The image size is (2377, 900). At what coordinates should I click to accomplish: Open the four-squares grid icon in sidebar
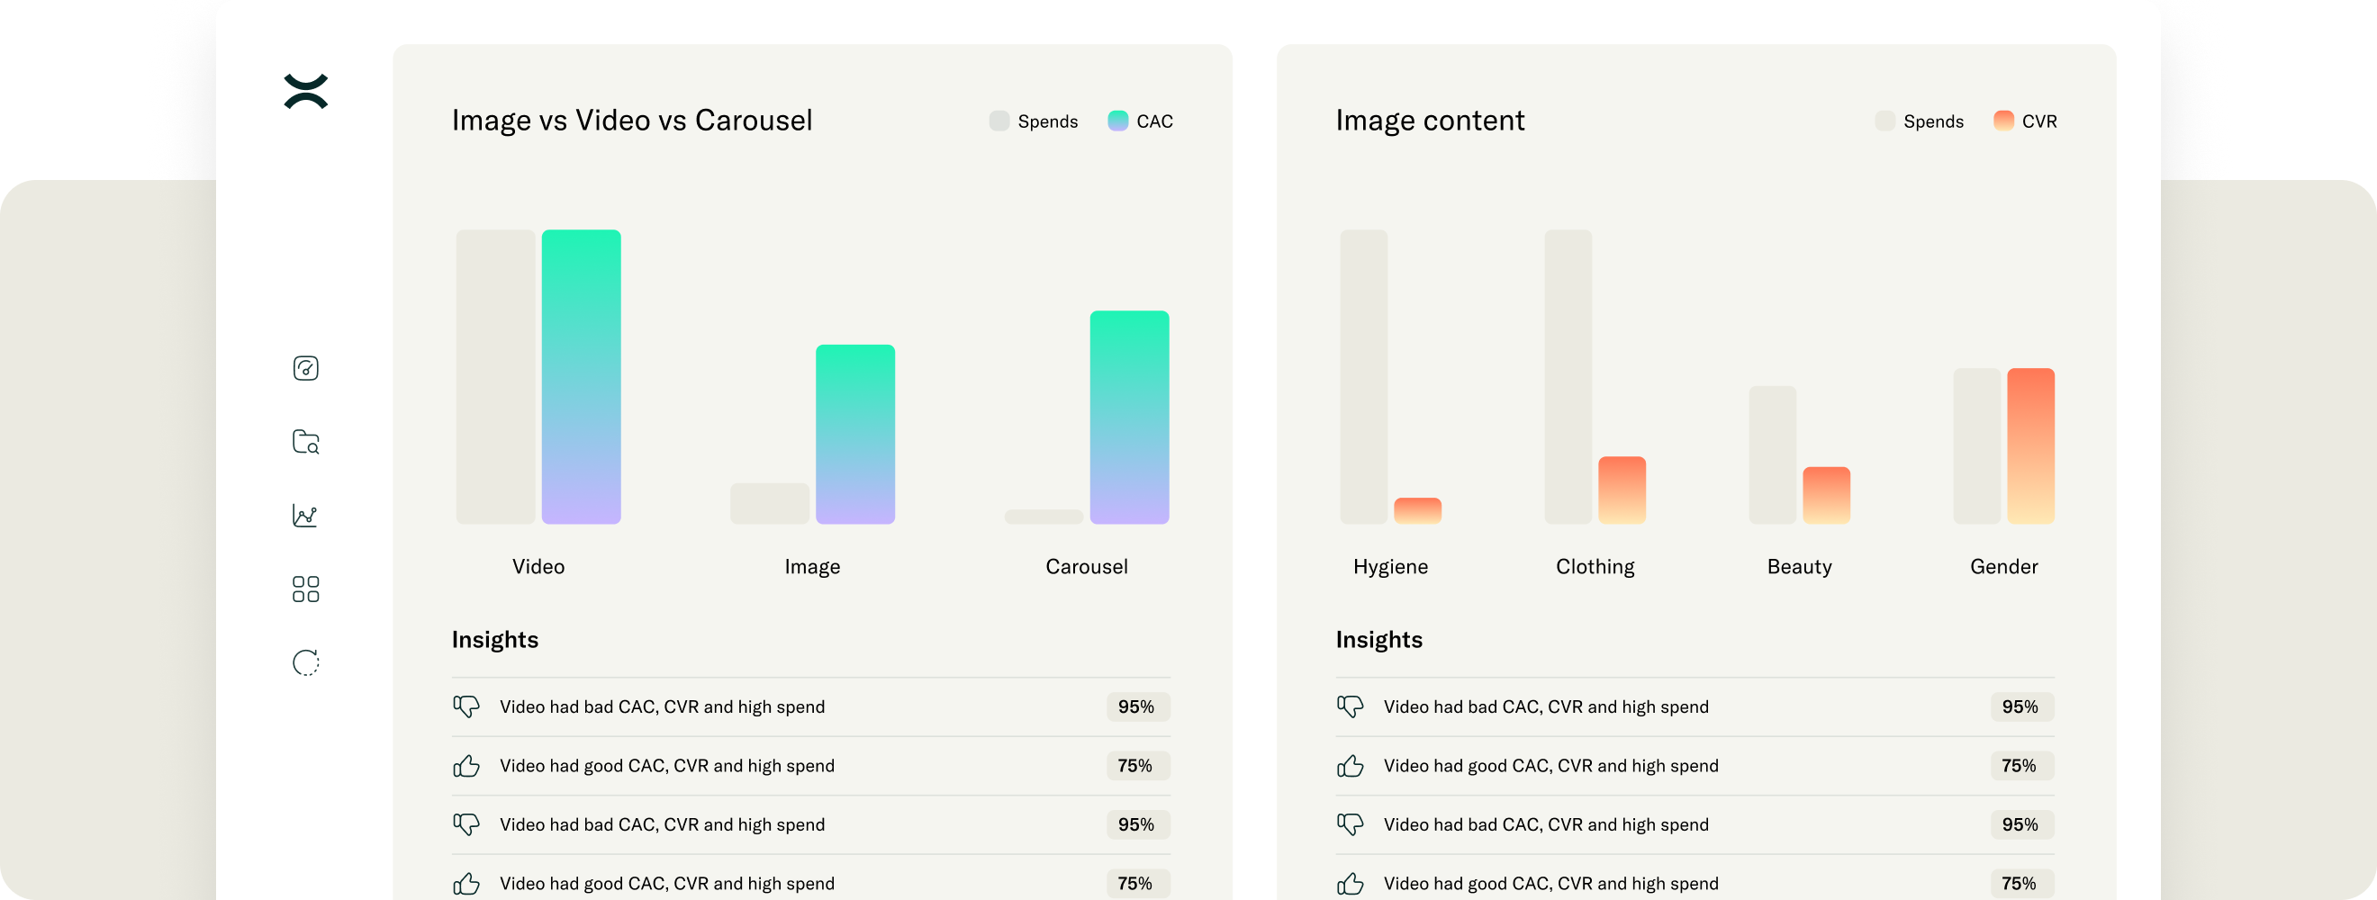(305, 589)
